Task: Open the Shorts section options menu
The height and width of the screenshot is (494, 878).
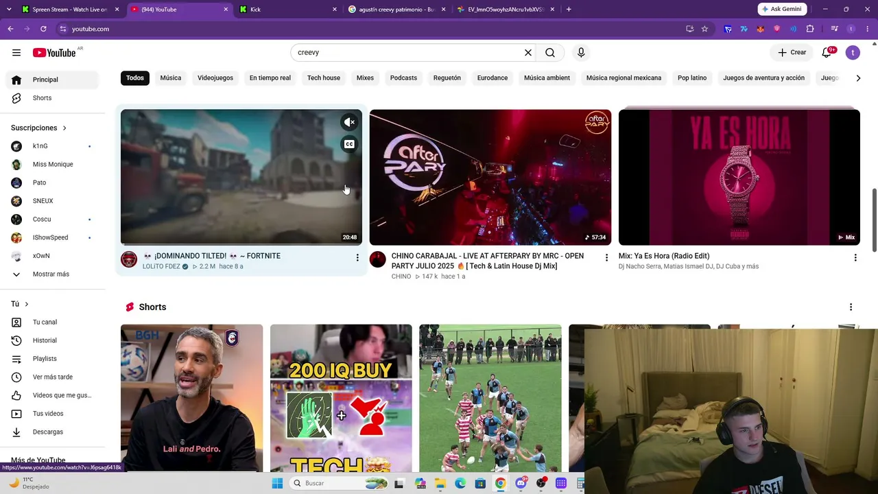Action: click(851, 307)
